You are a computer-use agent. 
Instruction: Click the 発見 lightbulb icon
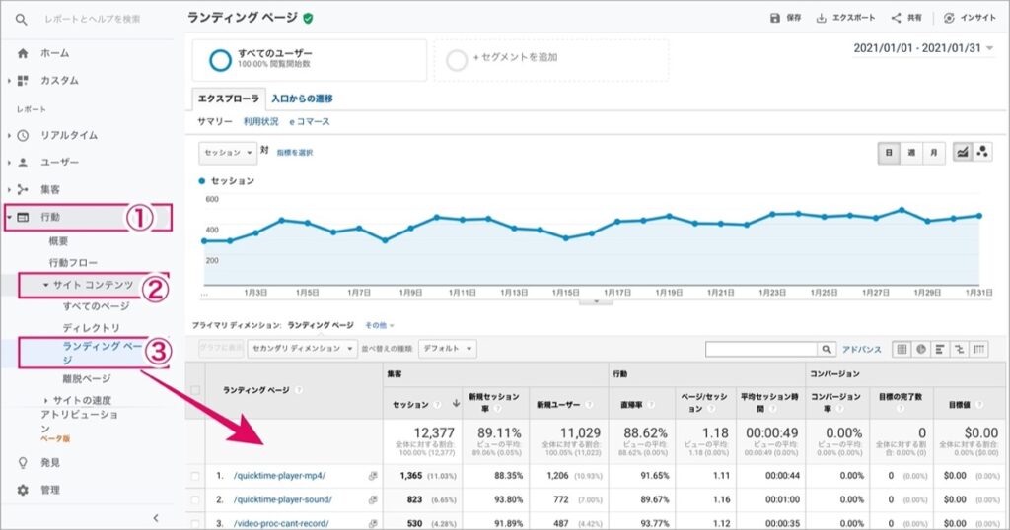pos(24,462)
